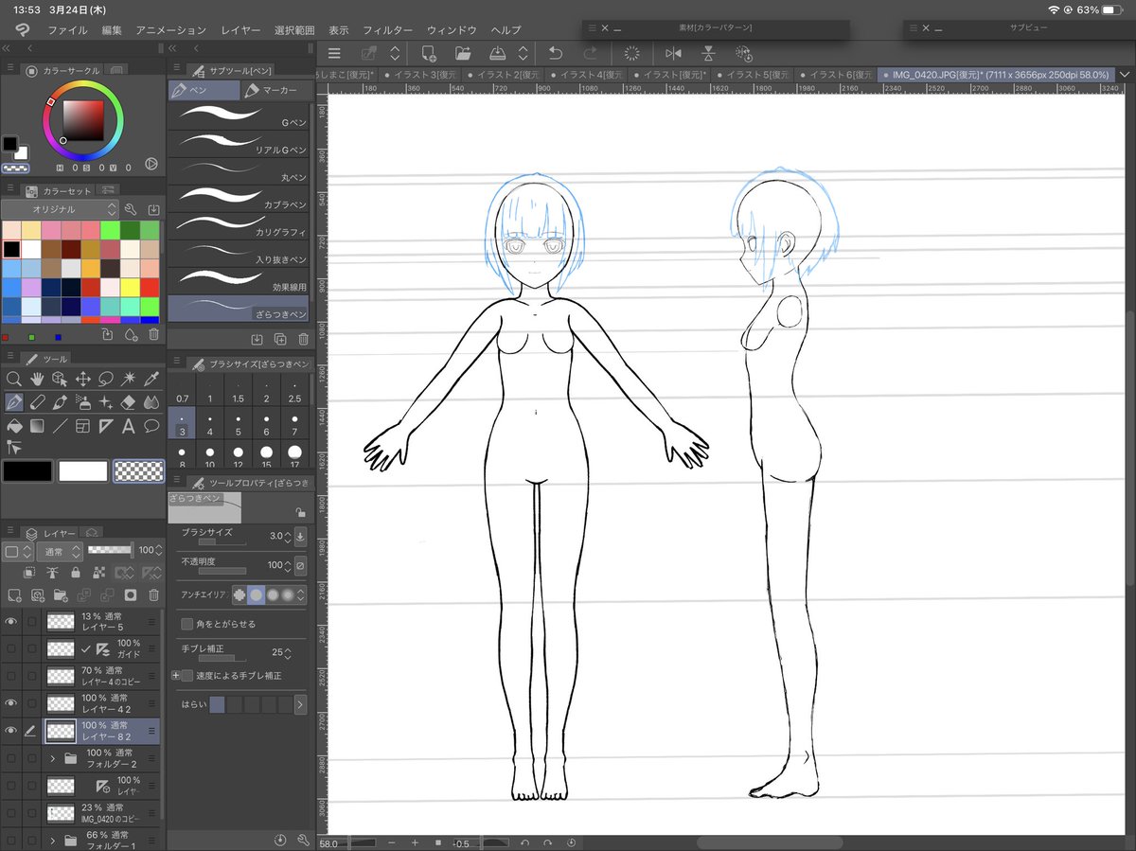
Task: Expand フォルダー 2 layer folder
Action: pyautogui.click(x=53, y=758)
